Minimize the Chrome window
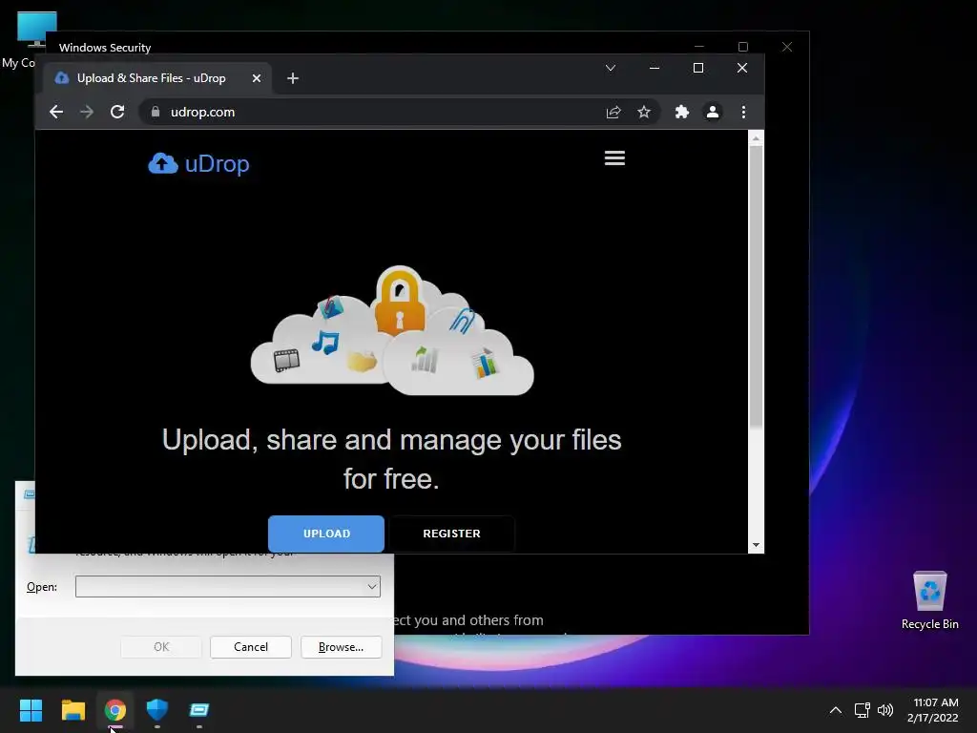The width and height of the screenshot is (977, 733). point(655,68)
